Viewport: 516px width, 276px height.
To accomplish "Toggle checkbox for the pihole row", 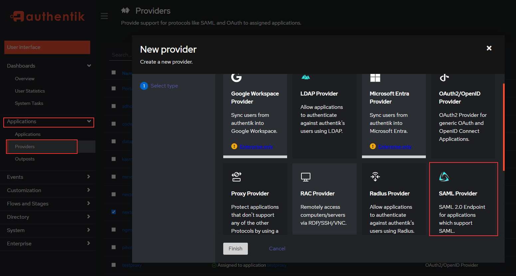I will tap(114, 247).
